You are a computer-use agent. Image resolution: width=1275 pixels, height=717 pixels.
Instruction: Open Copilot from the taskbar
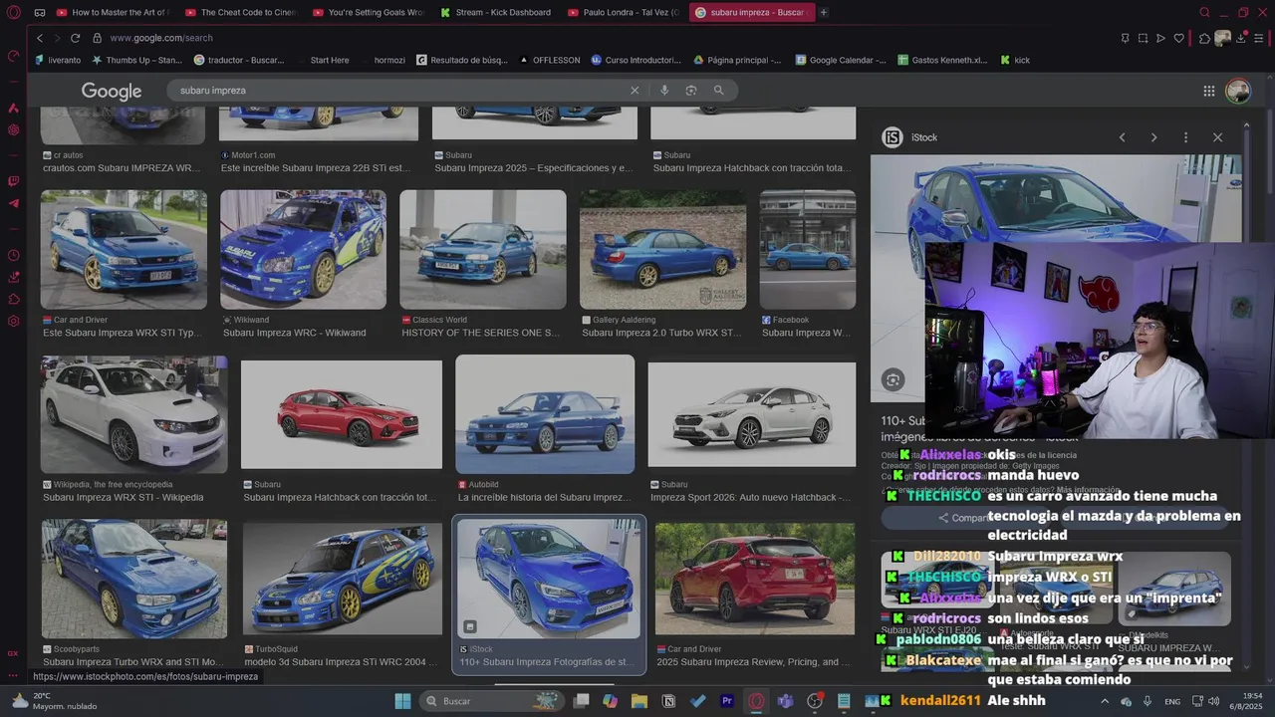(610, 701)
